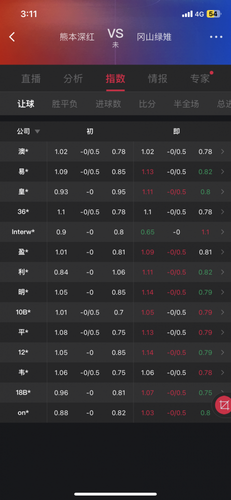Tap the 熊本深红 team name
The image size is (231, 500).
pos(77,37)
